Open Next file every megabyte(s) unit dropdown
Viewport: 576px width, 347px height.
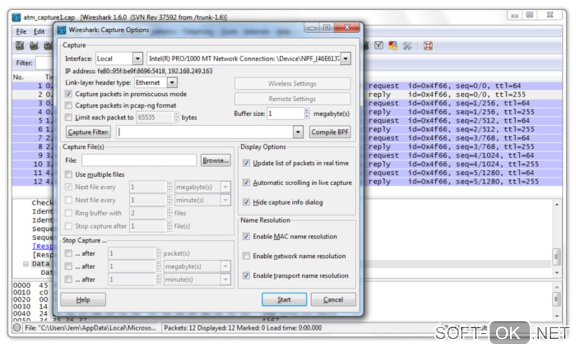coord(225,187)
